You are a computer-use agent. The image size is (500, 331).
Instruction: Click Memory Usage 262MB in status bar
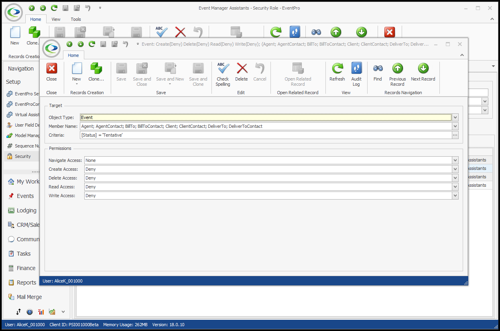click(125, 325)
